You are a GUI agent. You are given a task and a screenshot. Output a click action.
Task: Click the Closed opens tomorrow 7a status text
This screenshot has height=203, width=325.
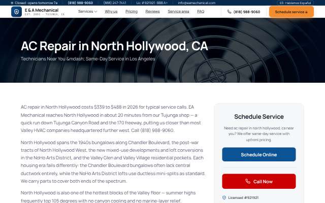(36, 3)
